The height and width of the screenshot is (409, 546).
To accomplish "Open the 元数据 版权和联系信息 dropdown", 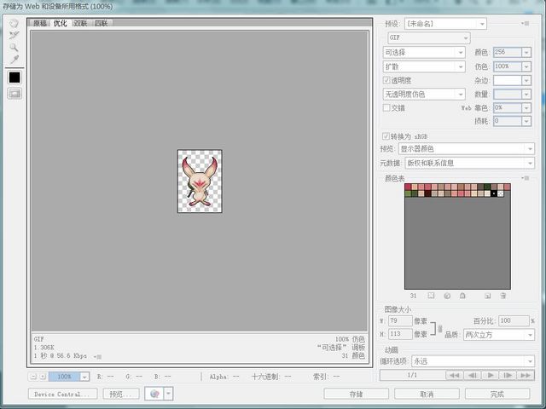I will [469, 163].
